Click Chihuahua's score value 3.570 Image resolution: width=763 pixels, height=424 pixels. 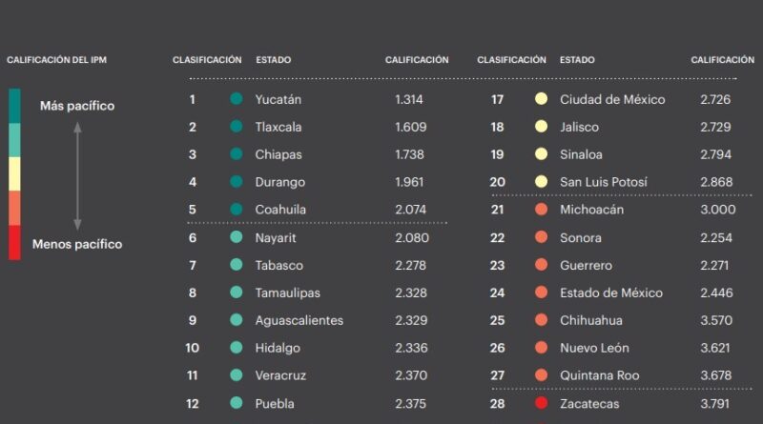coord(717,320)
